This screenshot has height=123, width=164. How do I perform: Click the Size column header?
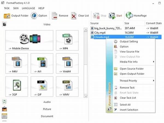coord(134,23)
